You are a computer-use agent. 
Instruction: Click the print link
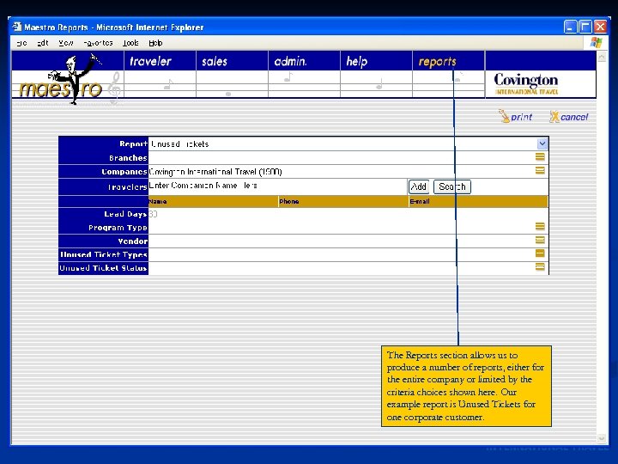516,117
